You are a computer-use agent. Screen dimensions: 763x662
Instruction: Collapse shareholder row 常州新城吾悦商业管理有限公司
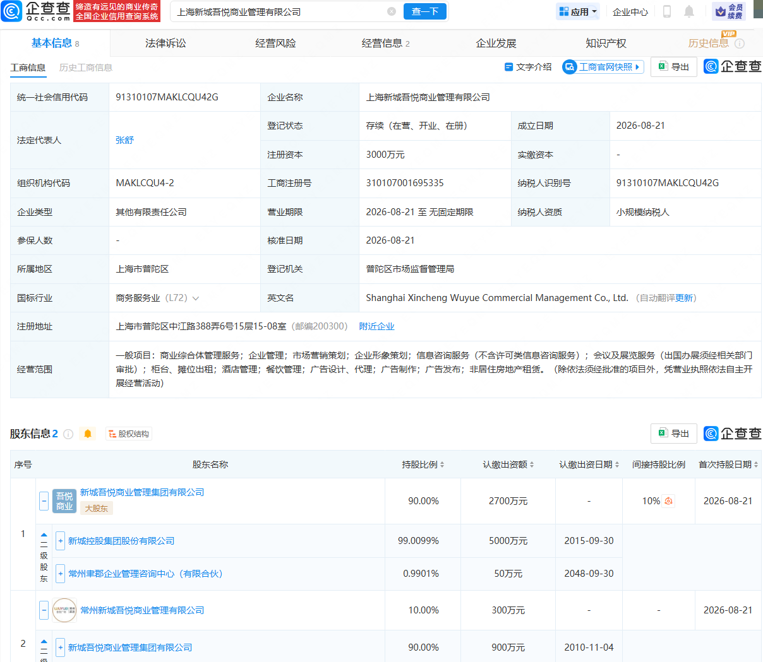point(44,610)
